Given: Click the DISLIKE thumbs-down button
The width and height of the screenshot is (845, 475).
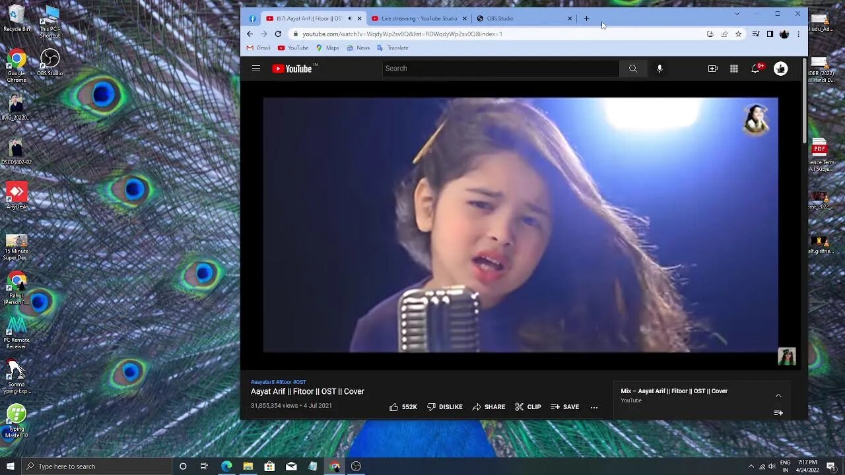Looking at the screenshot, I should (x=445, y=407).
